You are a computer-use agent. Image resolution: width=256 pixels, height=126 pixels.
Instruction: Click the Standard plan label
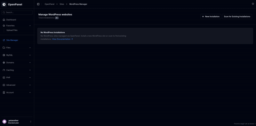13,123
